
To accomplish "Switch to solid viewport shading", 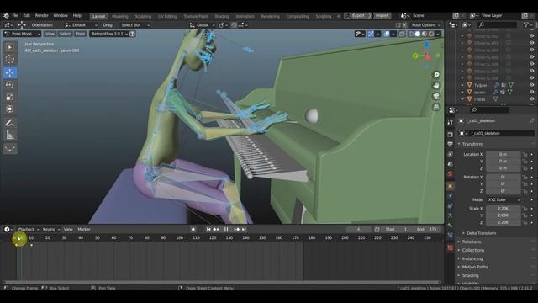I will click(x=417, y=34).
